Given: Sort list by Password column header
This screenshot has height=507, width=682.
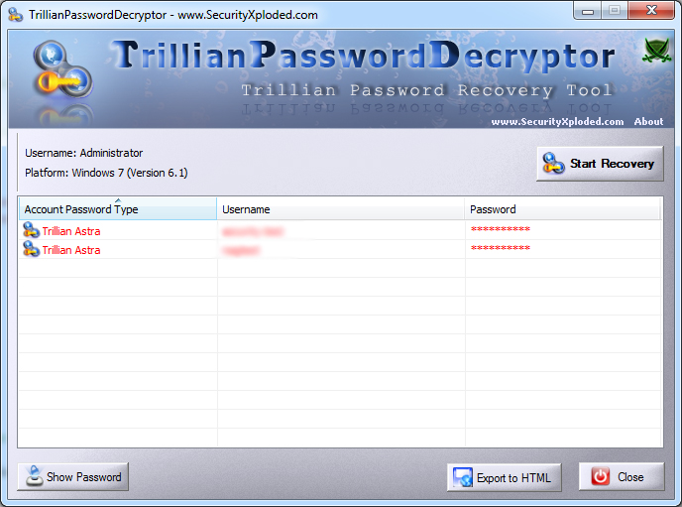Looking at the screenshot, I should coord(563,209).
